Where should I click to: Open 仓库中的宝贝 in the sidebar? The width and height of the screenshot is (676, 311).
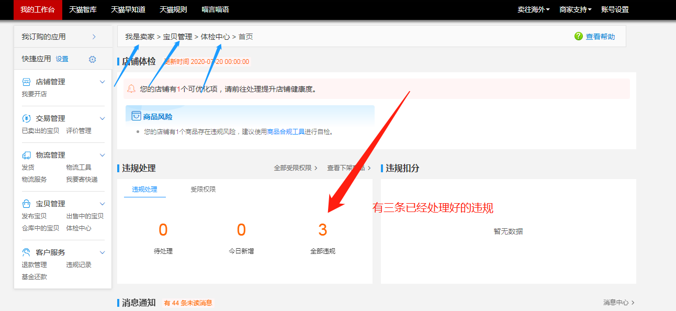click(40, 228)
